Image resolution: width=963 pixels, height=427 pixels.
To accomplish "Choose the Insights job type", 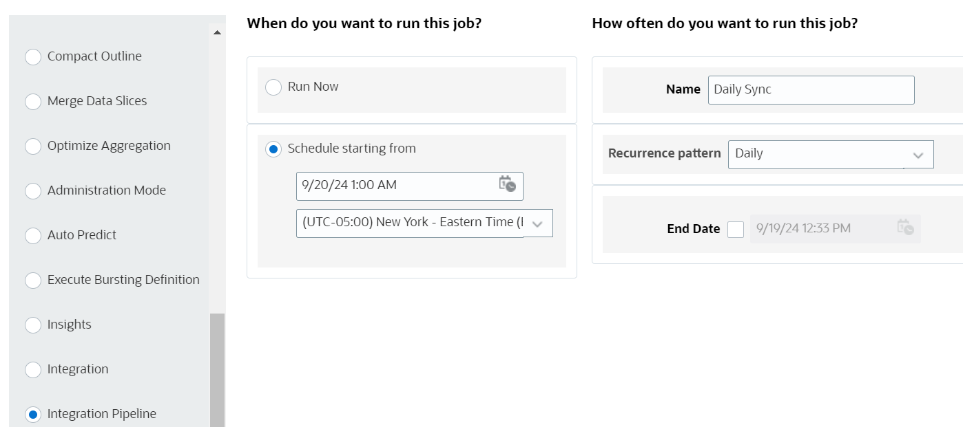I will 33,325.
